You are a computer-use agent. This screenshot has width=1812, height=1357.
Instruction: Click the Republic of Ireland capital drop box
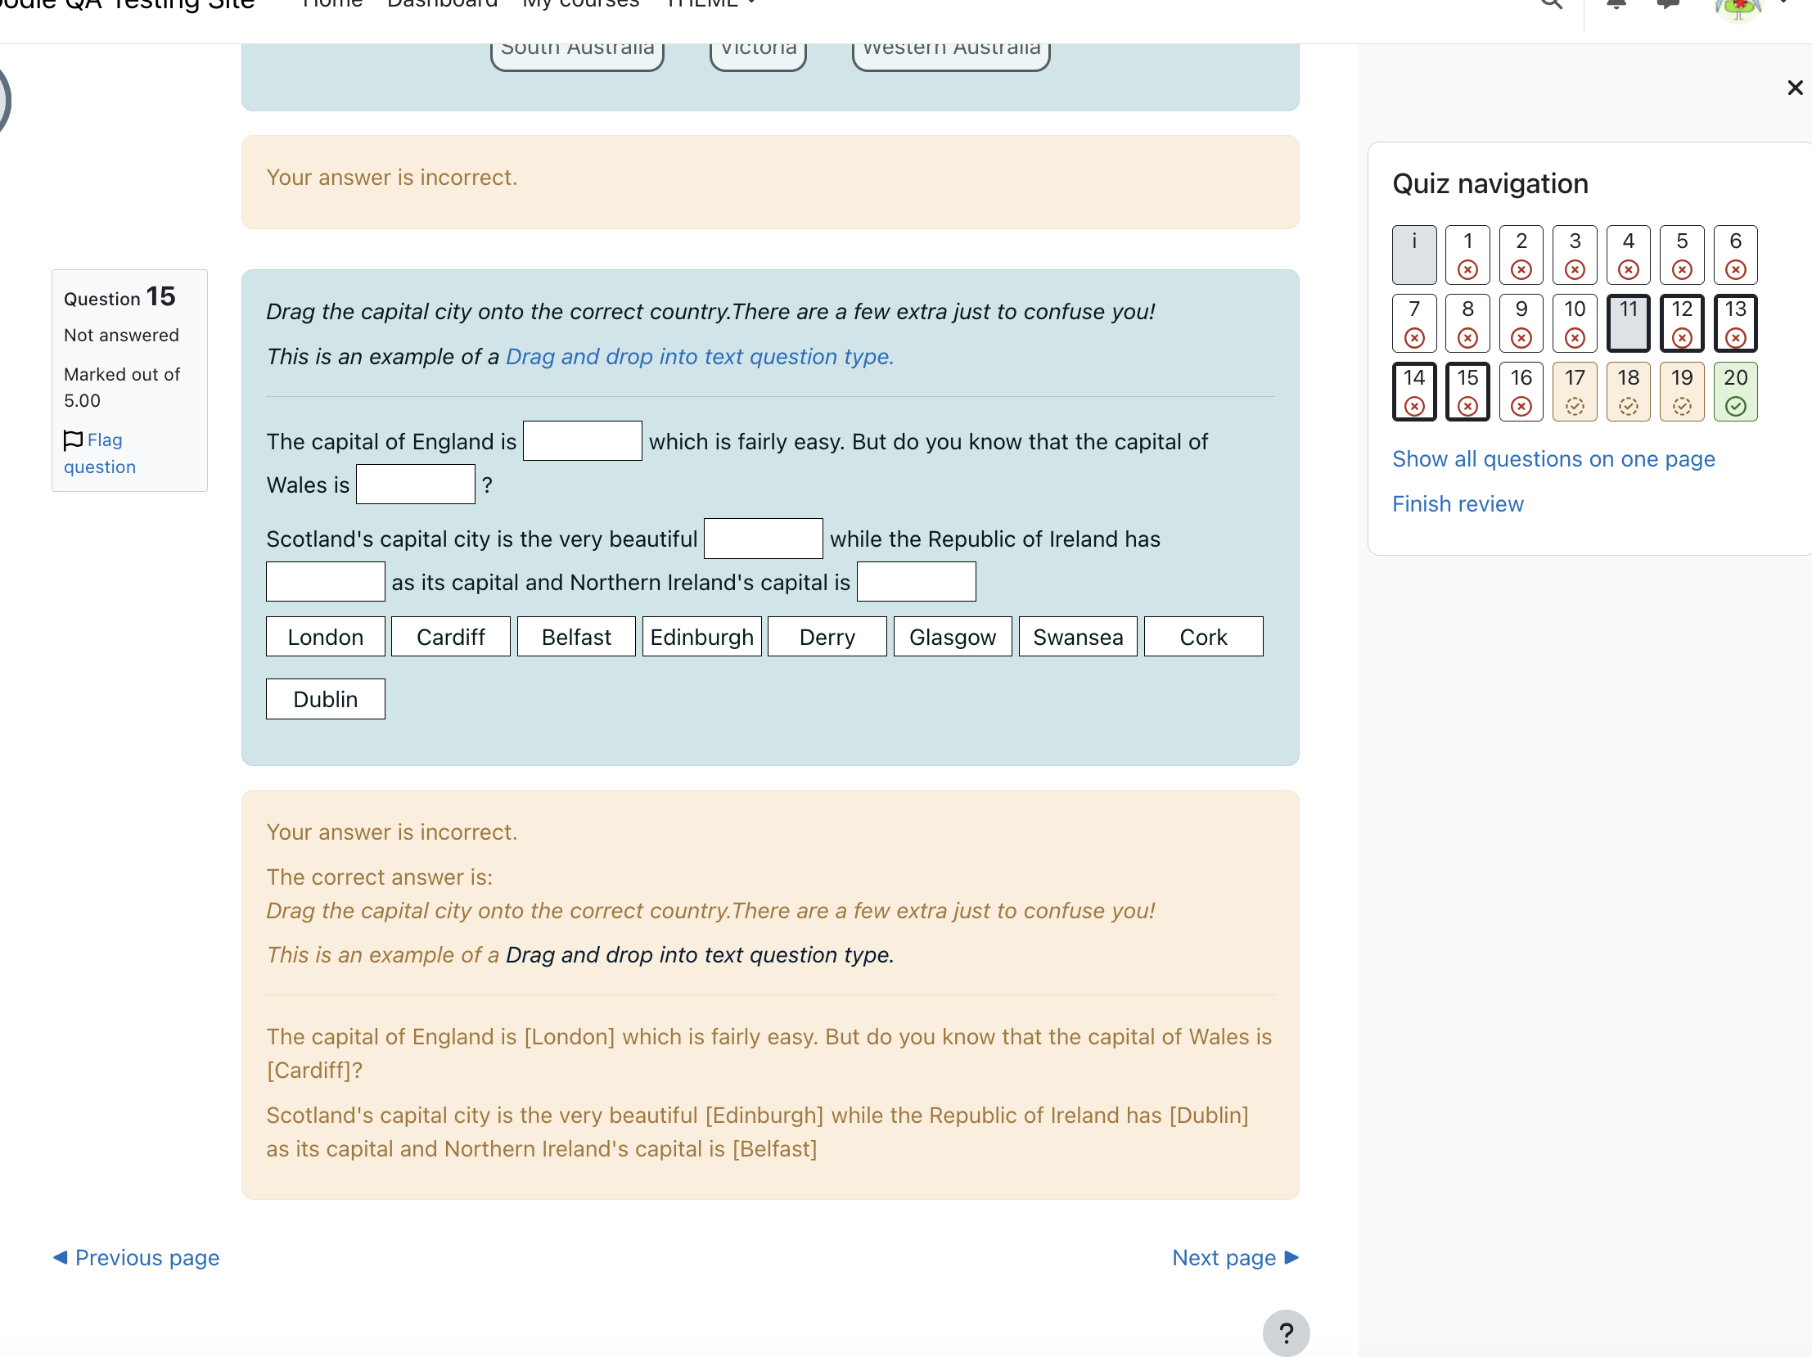[x=325, y=581]
